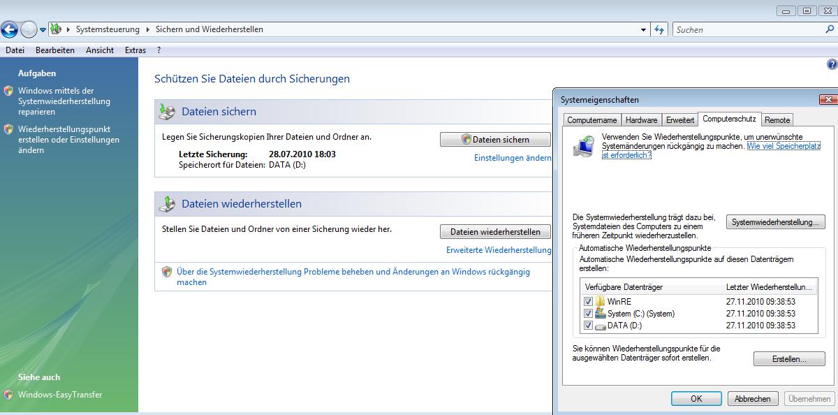Disable restore points for DATA (D:)
The width and height of the screenshot is (838, 415).
588,326
